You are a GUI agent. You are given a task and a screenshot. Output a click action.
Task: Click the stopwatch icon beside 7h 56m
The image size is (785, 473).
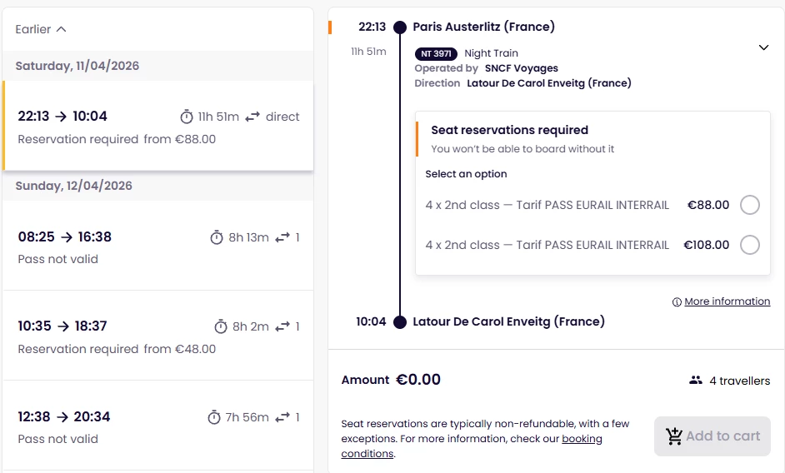pyautogui.click(x=214, y=417)
